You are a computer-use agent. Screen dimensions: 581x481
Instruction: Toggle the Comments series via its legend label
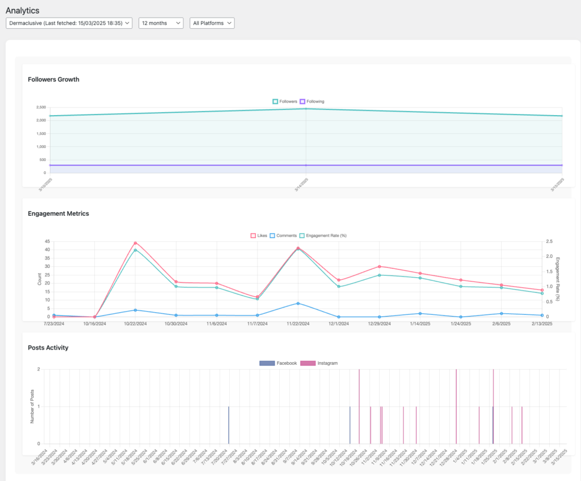click(x=286, y=235)
